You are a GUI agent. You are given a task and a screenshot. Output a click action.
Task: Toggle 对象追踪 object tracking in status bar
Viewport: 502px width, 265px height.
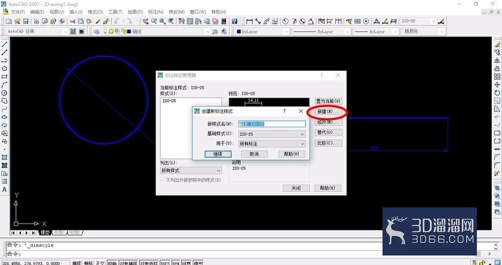[149, 263]
